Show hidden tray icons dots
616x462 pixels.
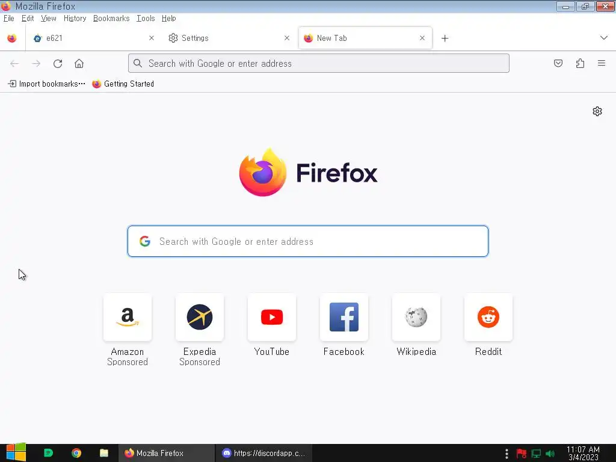[507, 454]
